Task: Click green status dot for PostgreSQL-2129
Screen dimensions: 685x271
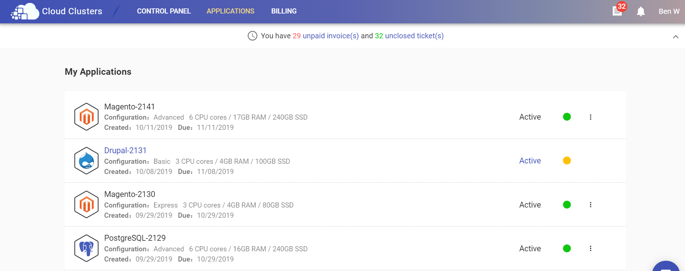Action: (567, 248)
